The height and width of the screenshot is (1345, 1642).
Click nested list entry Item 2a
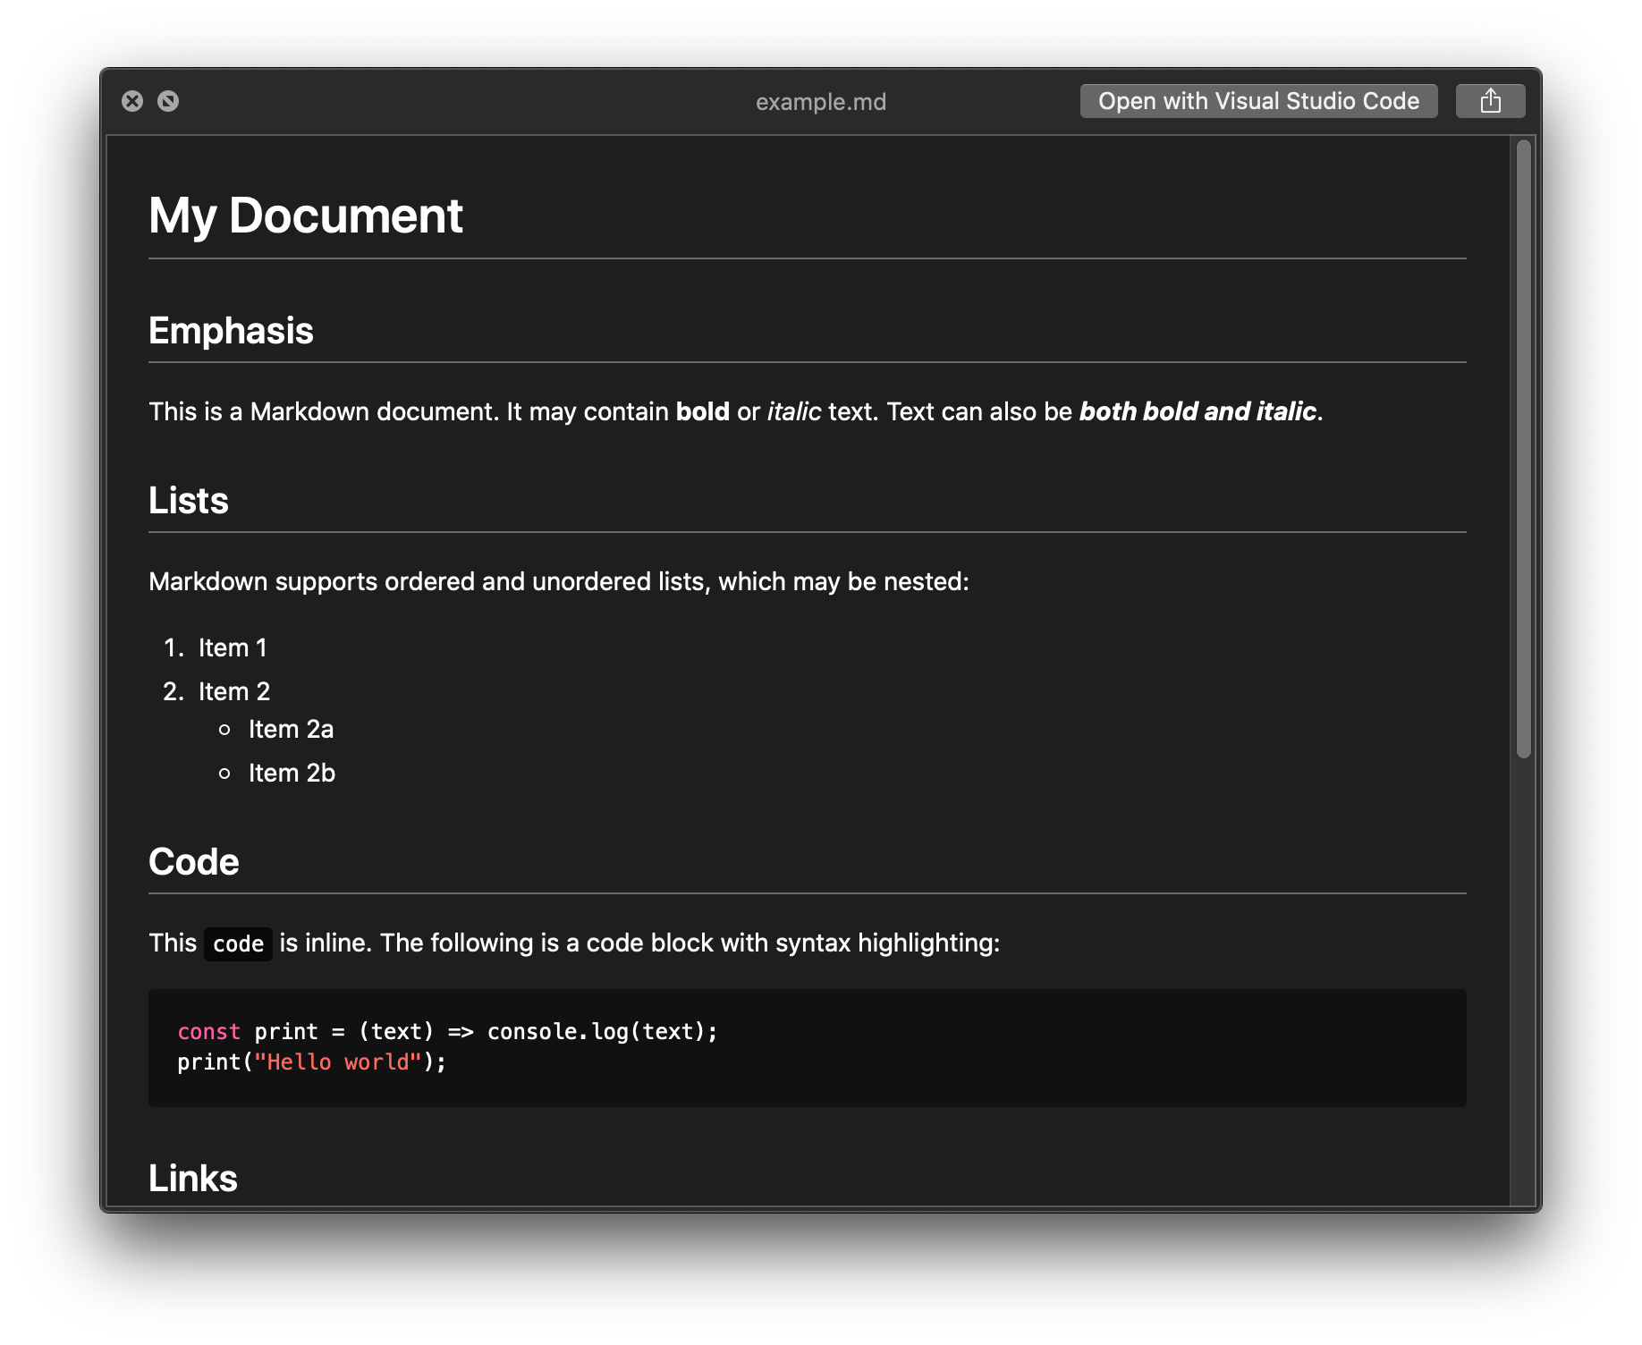[291, 729]
